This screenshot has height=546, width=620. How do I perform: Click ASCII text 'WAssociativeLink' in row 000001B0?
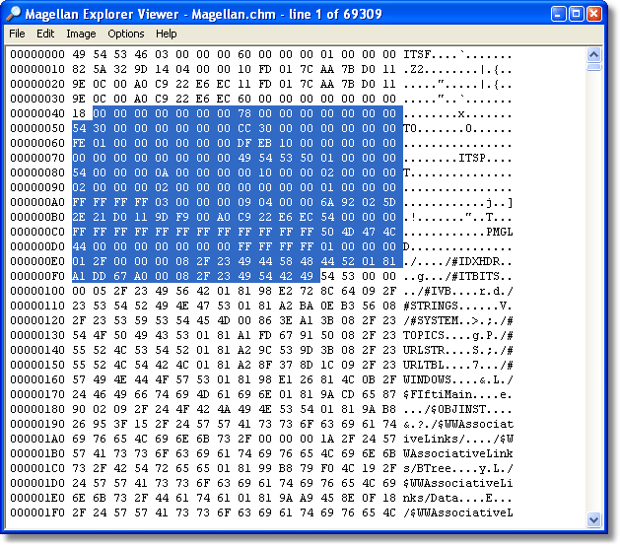click(458, 454)
